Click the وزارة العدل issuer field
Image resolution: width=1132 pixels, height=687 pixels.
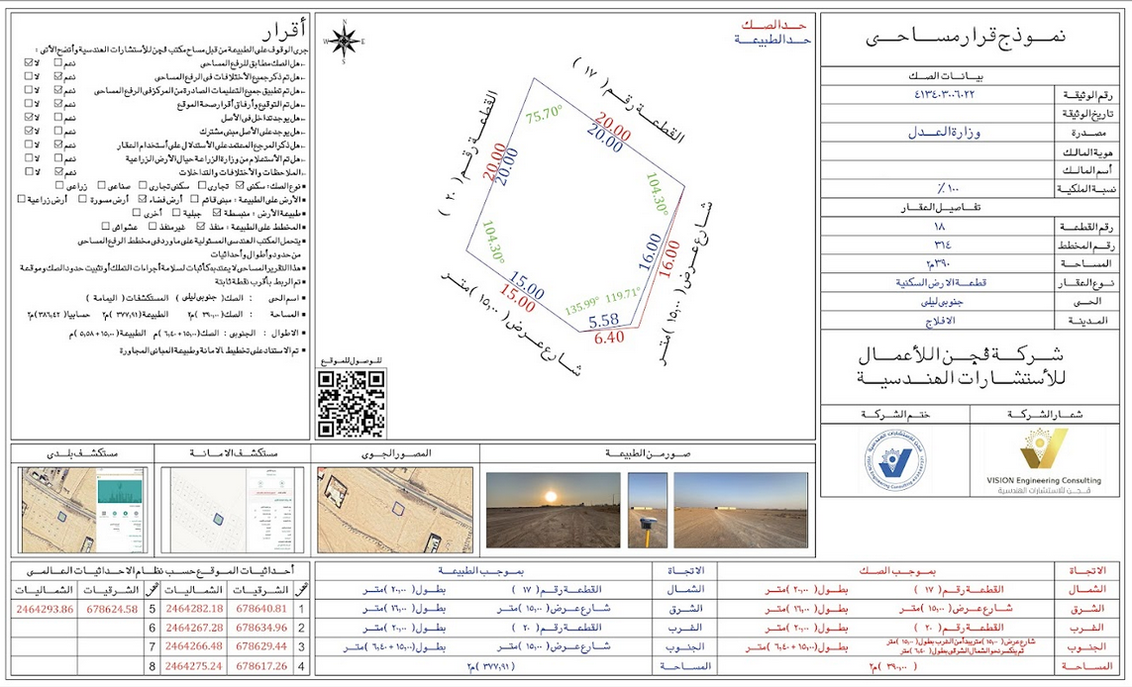pos(944,133)
